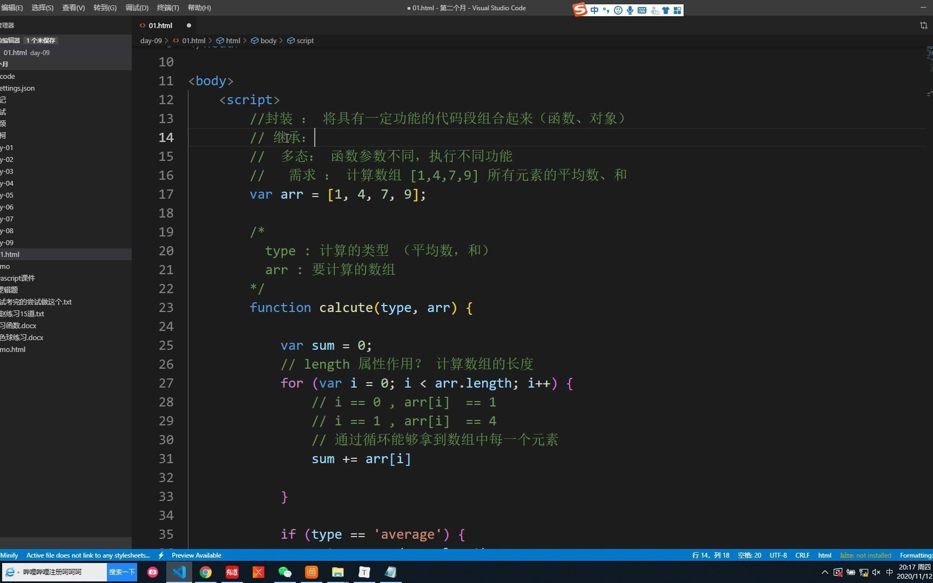Open WeChat from the taskbar
This screenshot has height=583, width=933.
coord(285,572)
